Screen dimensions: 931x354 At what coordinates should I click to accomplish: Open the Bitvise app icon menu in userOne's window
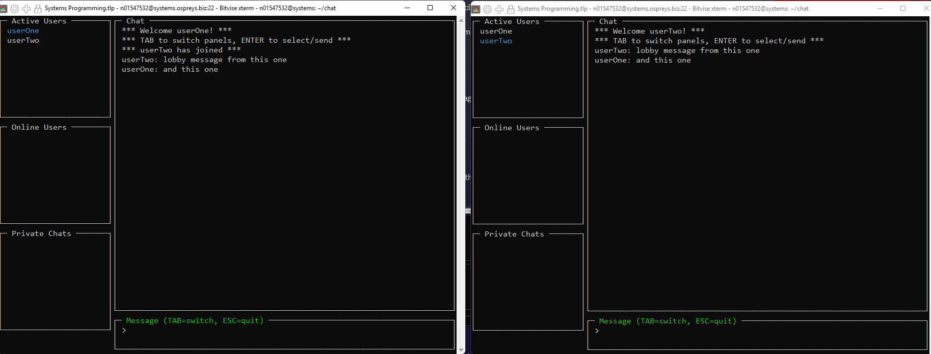4,9
